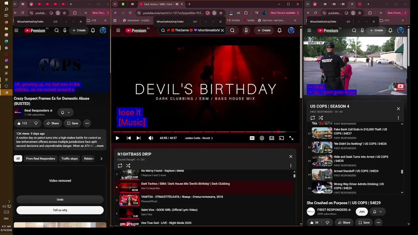Open Fake Bank Call Ends in $10,000 Theft
Image resolution: width=418 pixels, height=235 pixels.
[x=354, y=133]
